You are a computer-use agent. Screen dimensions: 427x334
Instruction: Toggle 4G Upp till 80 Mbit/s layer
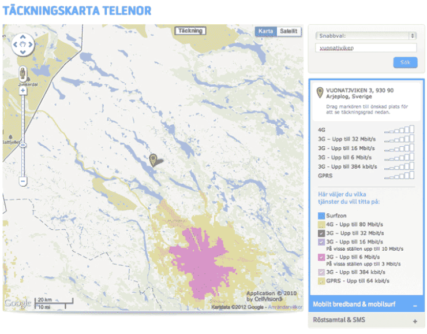click(321, 225)
